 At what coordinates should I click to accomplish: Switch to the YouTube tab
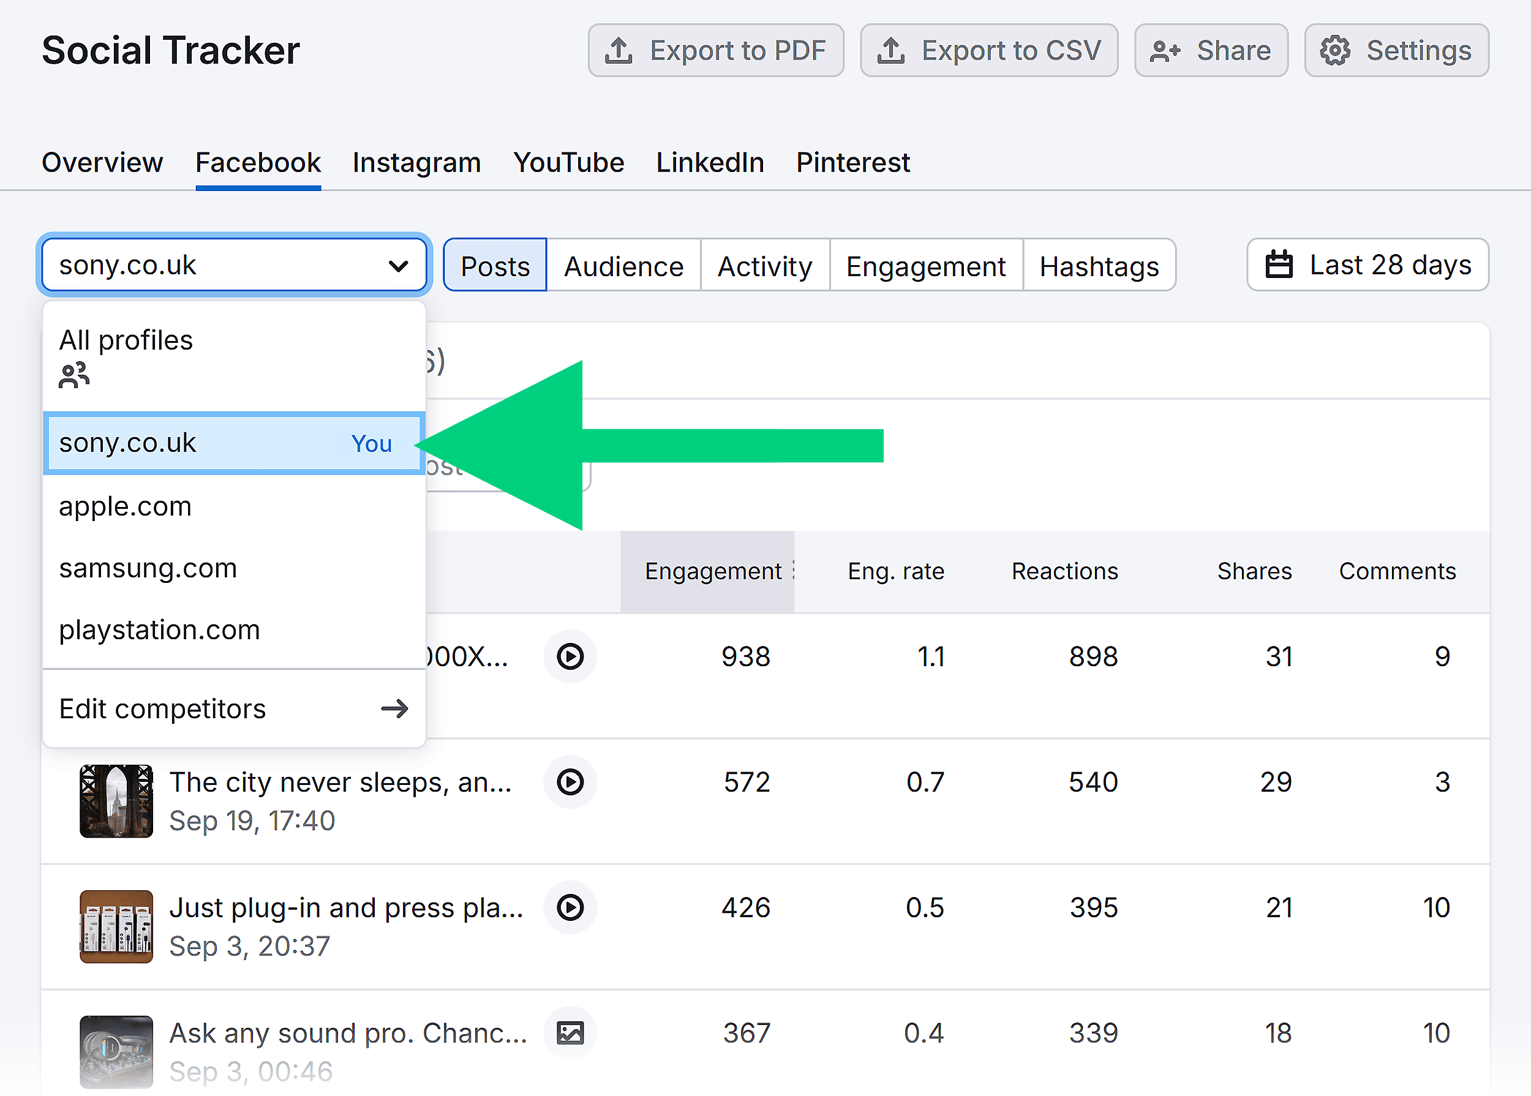[x=568, y=162]
